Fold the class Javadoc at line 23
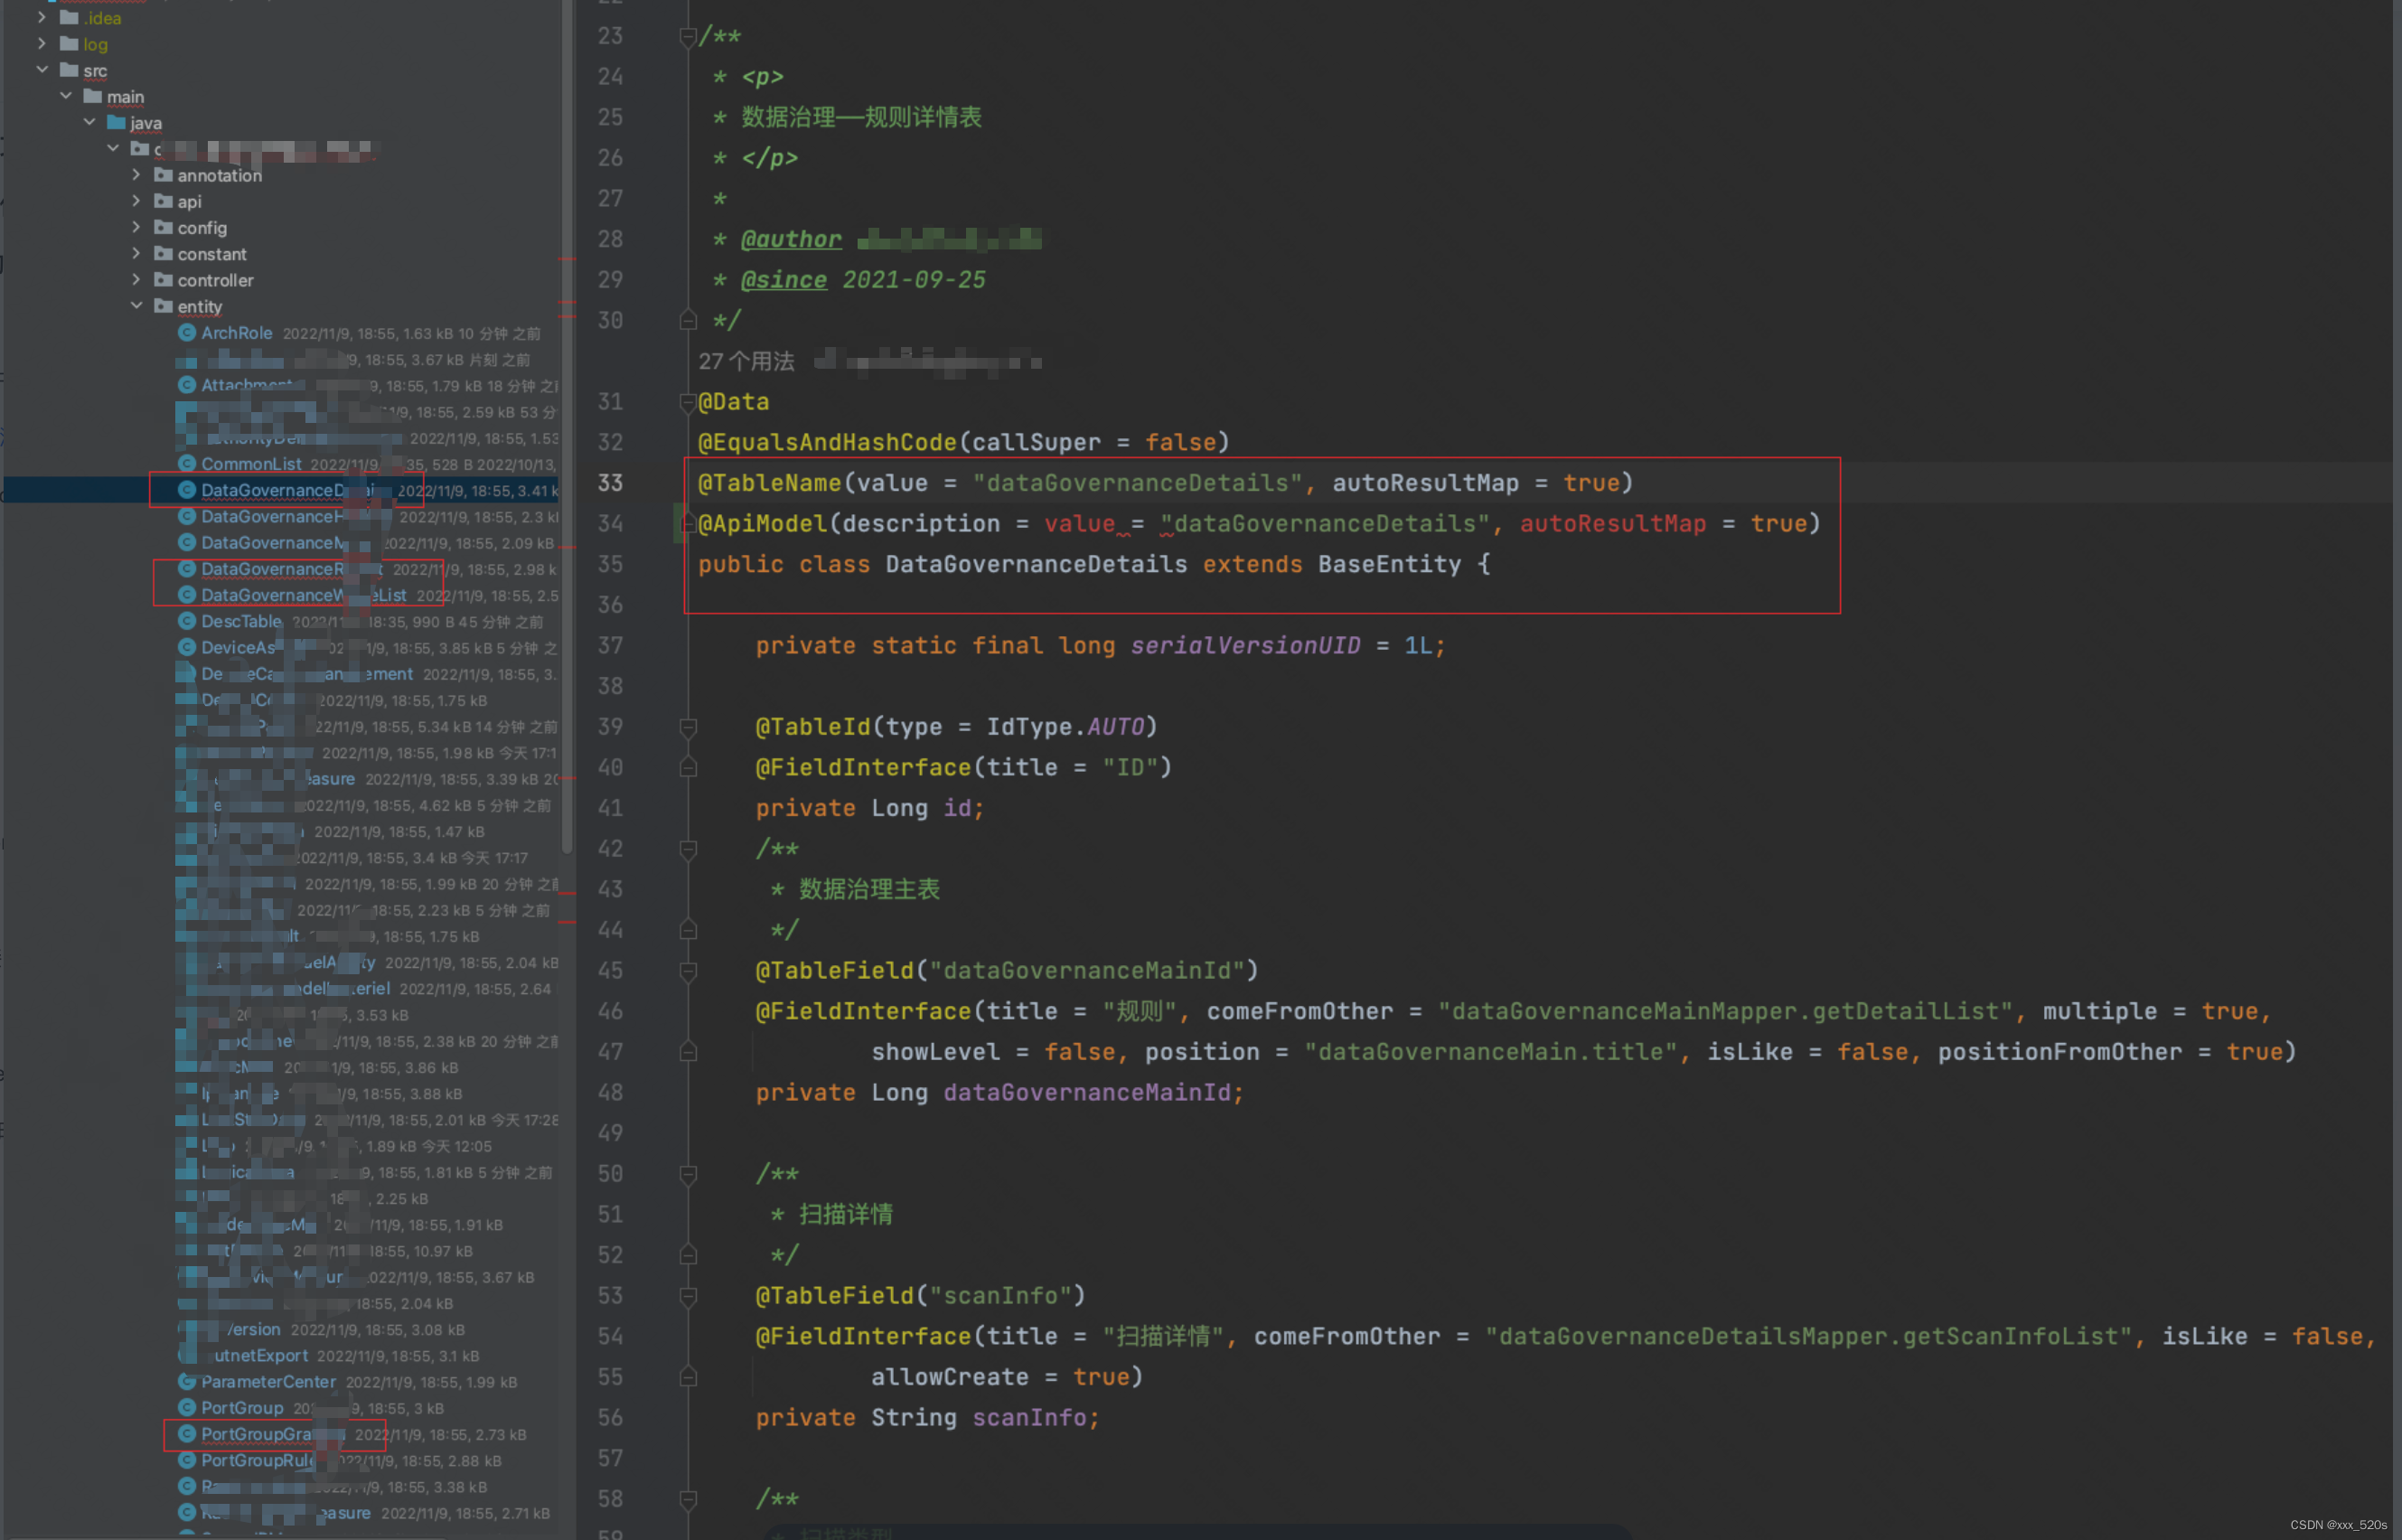 pos(688,37)
